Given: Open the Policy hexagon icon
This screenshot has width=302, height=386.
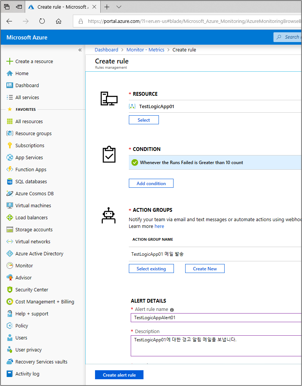Looking at the screenshot, I should 10,326.
